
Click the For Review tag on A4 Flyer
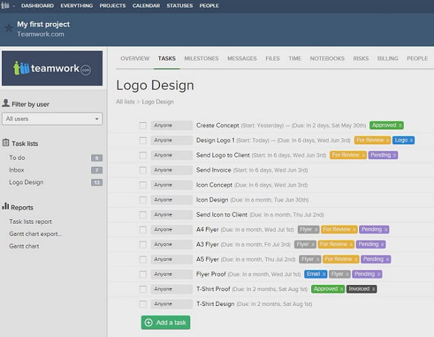click(x=337, y=230)
